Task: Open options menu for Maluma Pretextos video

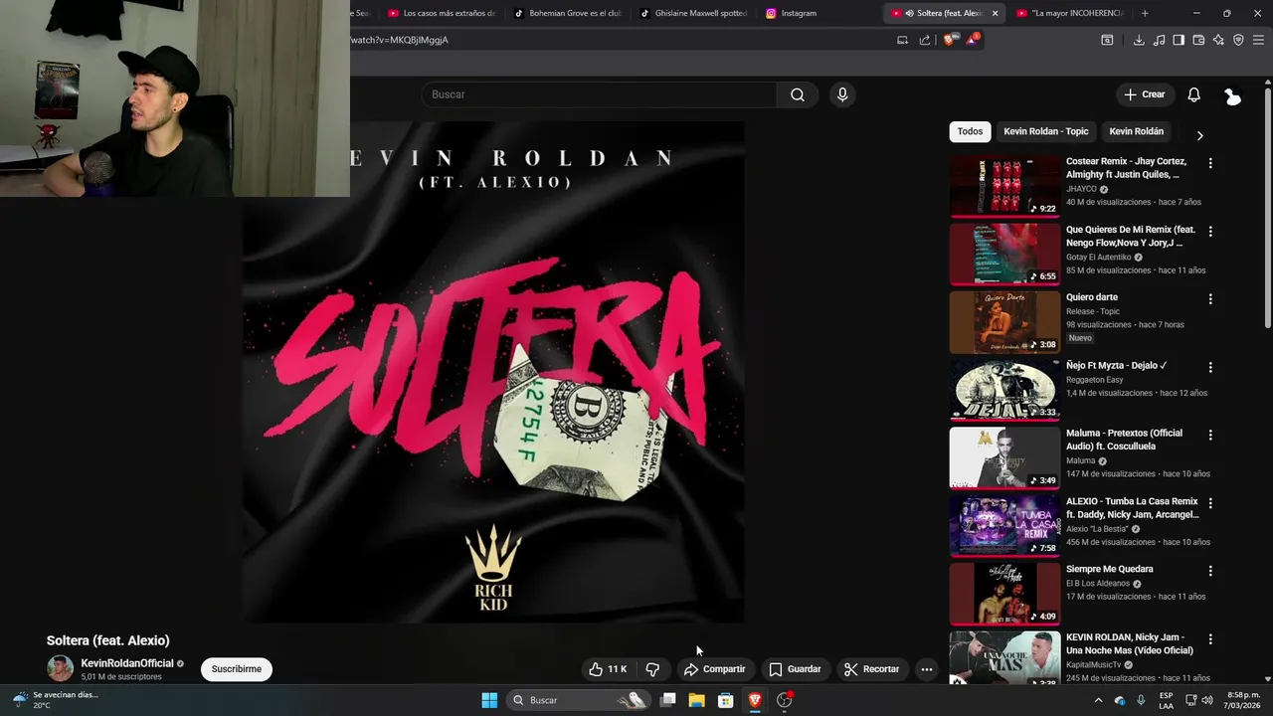Action: pos(1210,435)
